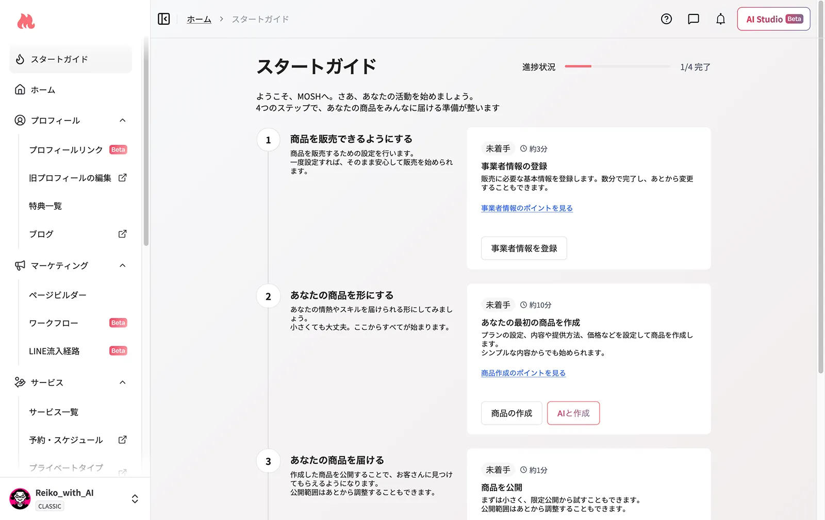Open the notifications bell icon

(x=720, y=19)
